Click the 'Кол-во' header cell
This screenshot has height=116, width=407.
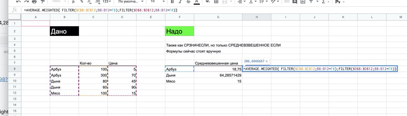(93, 63)
